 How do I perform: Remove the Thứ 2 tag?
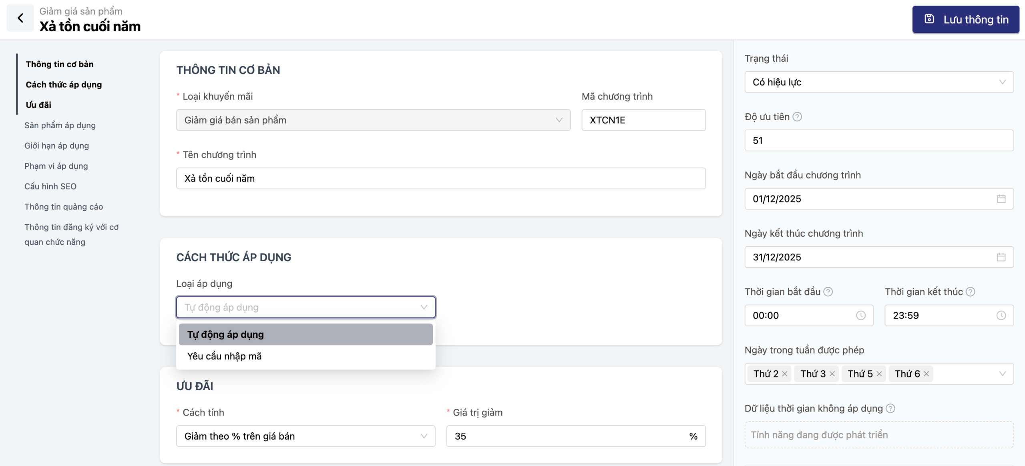click(785, 374)
